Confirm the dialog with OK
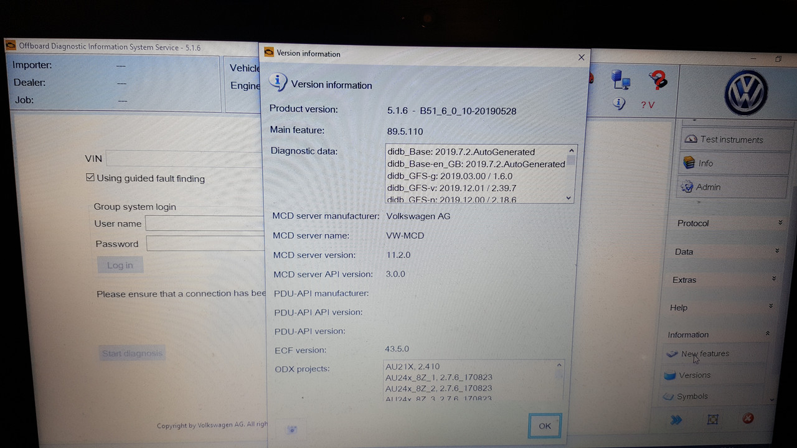 coord(545,426)
